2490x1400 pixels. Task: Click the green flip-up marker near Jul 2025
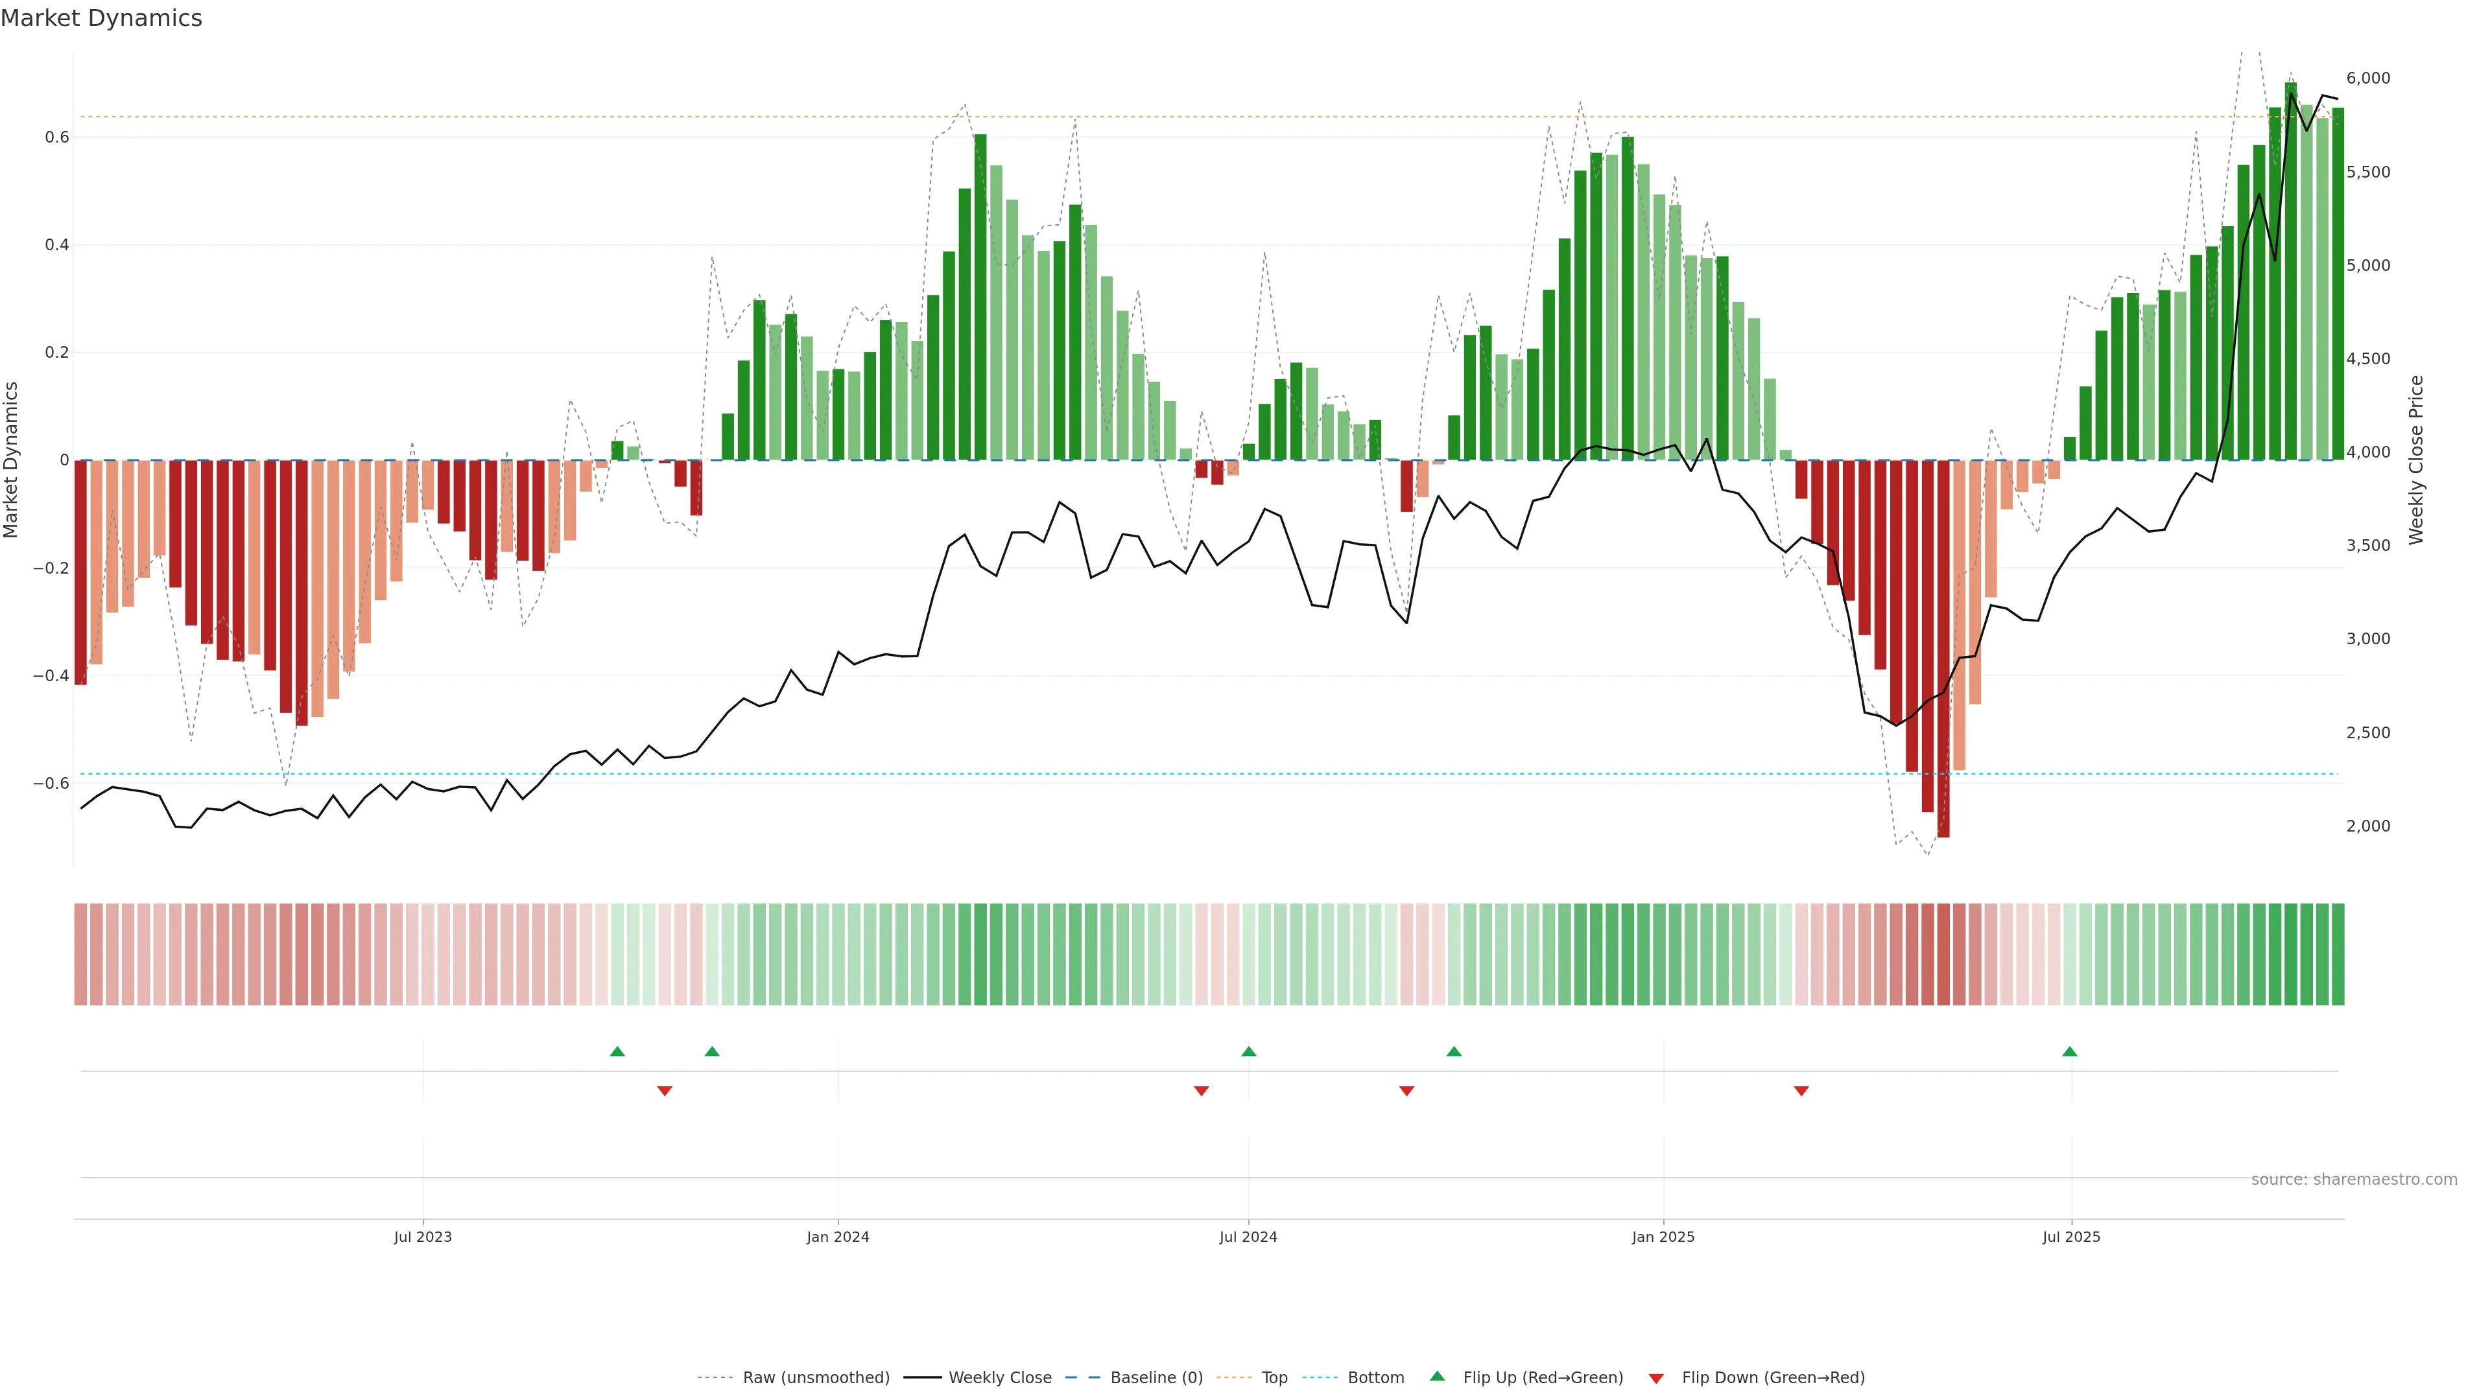coord(2070,1051)
